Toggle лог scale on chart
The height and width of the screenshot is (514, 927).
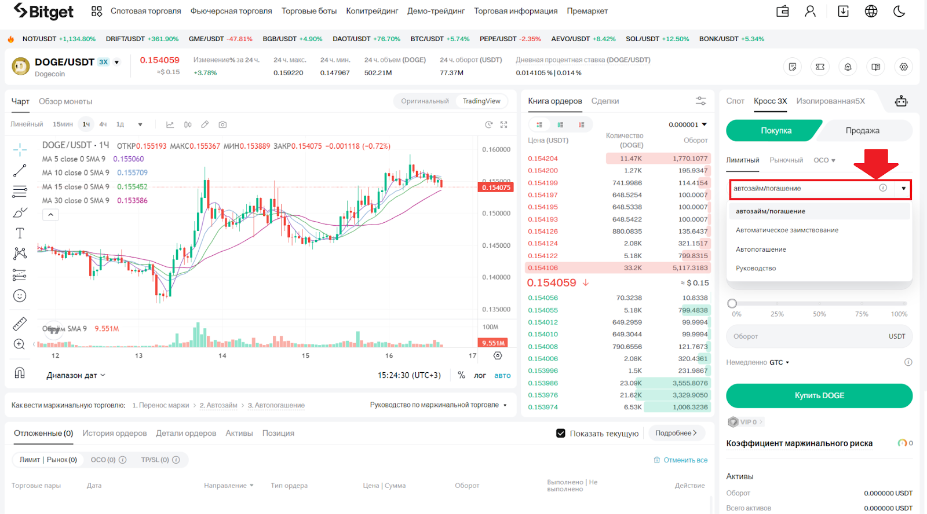pos(480,375)
